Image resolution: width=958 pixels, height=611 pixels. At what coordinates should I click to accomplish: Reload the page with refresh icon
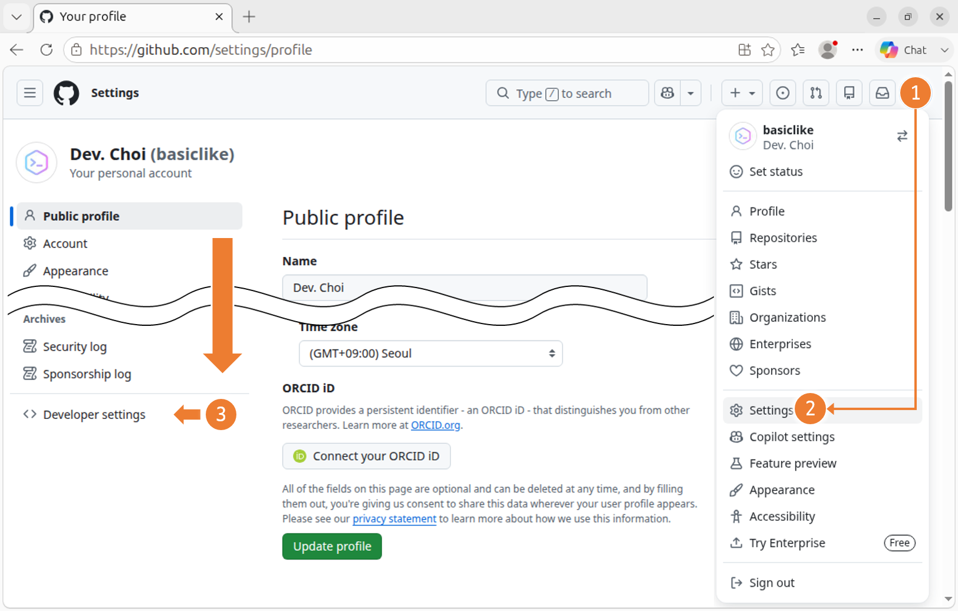pos(47,50)
